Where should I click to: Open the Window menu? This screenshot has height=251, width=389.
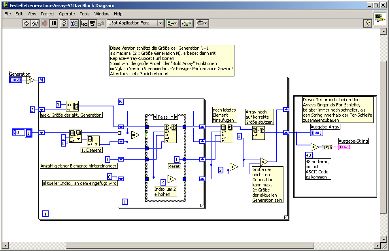[x=102, y=14]
